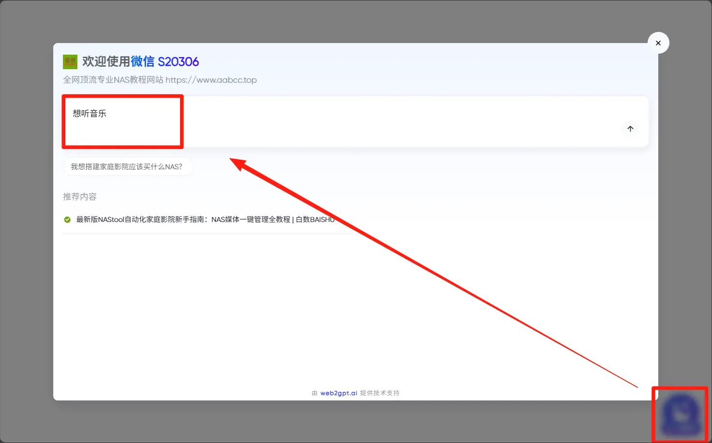Click the "全网顶流专业NAS教程网站" subtitle text
This screenshot has height=443, width=712.
click(113, 80)
